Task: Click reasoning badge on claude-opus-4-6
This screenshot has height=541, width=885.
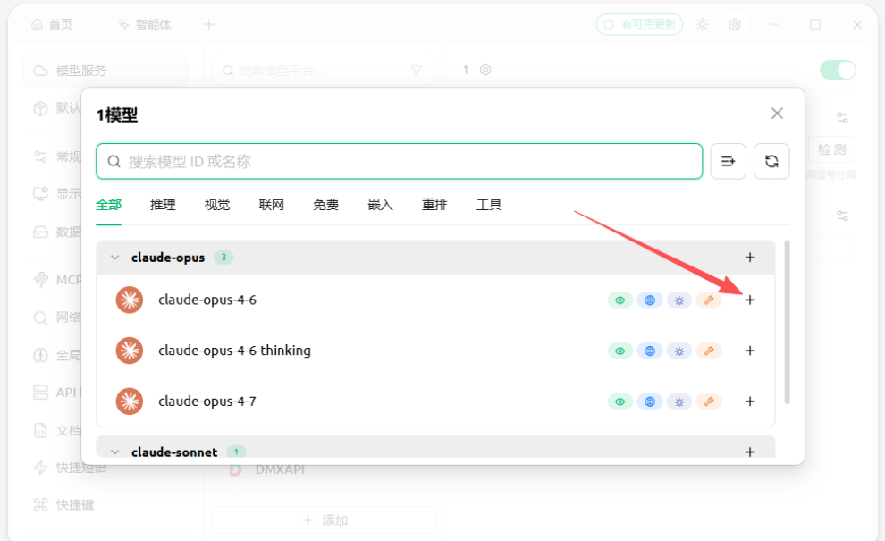Action: click(679, 300)
